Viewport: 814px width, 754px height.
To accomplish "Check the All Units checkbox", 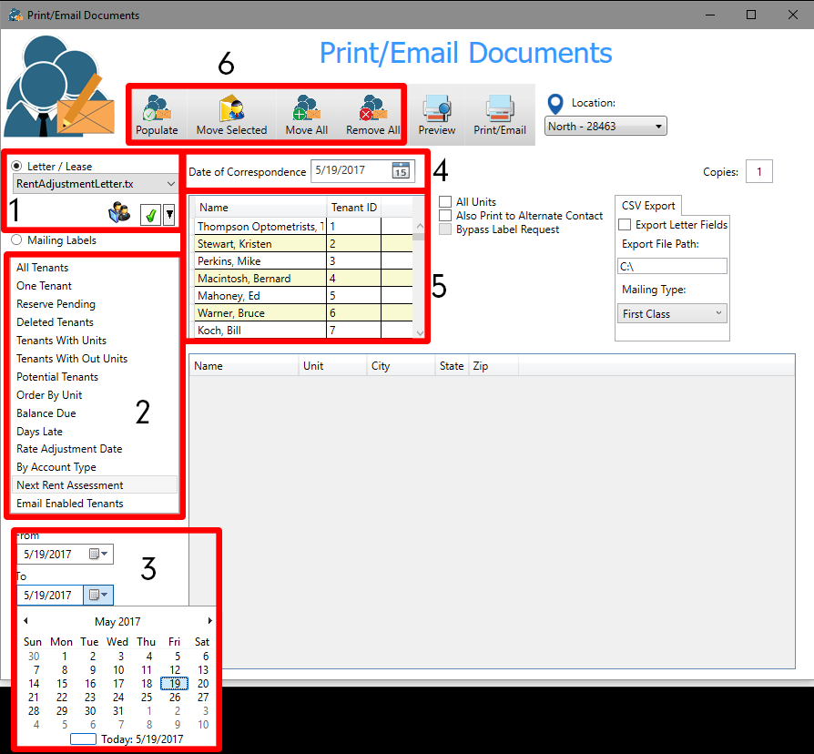I will 445,201.
